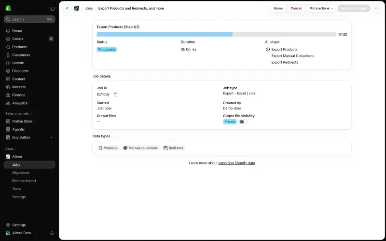Expand the Apps section
Image resolution: width=386 pixels, height=241 pixels.
[x=11, y=149]
